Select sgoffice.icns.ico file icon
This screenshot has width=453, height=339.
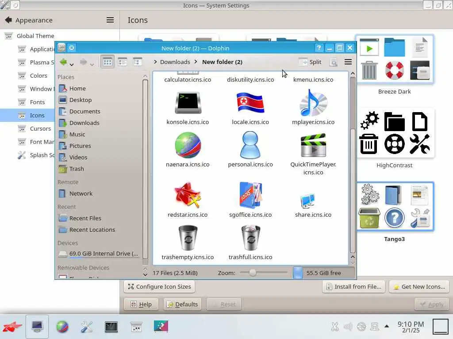[x=250, y=195]
